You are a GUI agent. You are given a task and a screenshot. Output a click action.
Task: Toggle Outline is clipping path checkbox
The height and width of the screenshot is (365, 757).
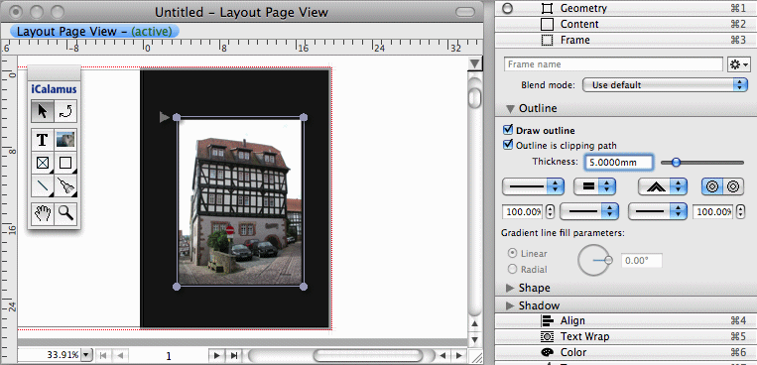coord(507,145)
